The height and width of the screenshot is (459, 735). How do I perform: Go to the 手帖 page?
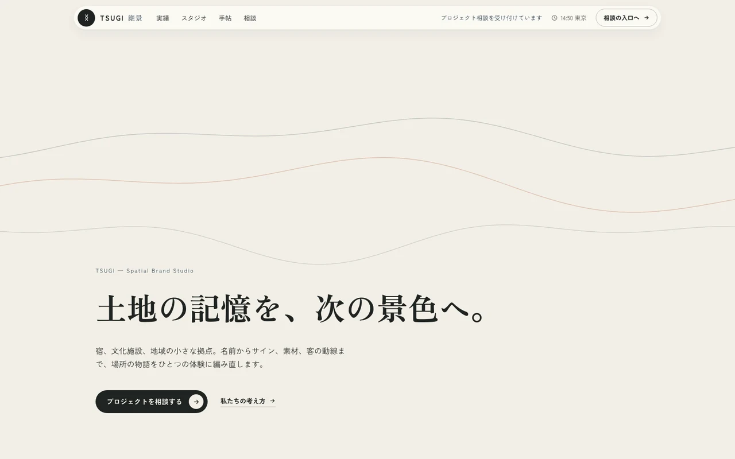tap(225, 18)
